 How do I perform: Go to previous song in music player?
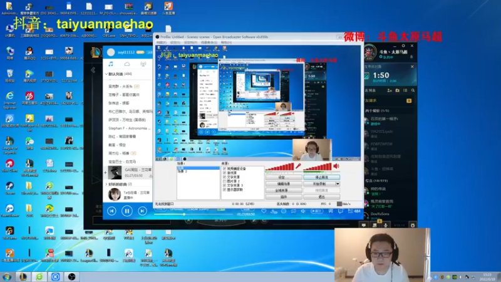click(x=111, y=211)
